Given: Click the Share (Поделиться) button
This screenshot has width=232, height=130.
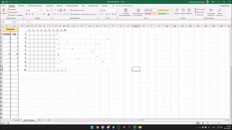Looking at the screenshot, I should coord(224,6).
